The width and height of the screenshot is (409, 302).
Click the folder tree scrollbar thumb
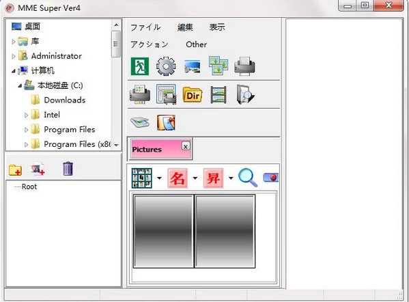click(116, 44)
